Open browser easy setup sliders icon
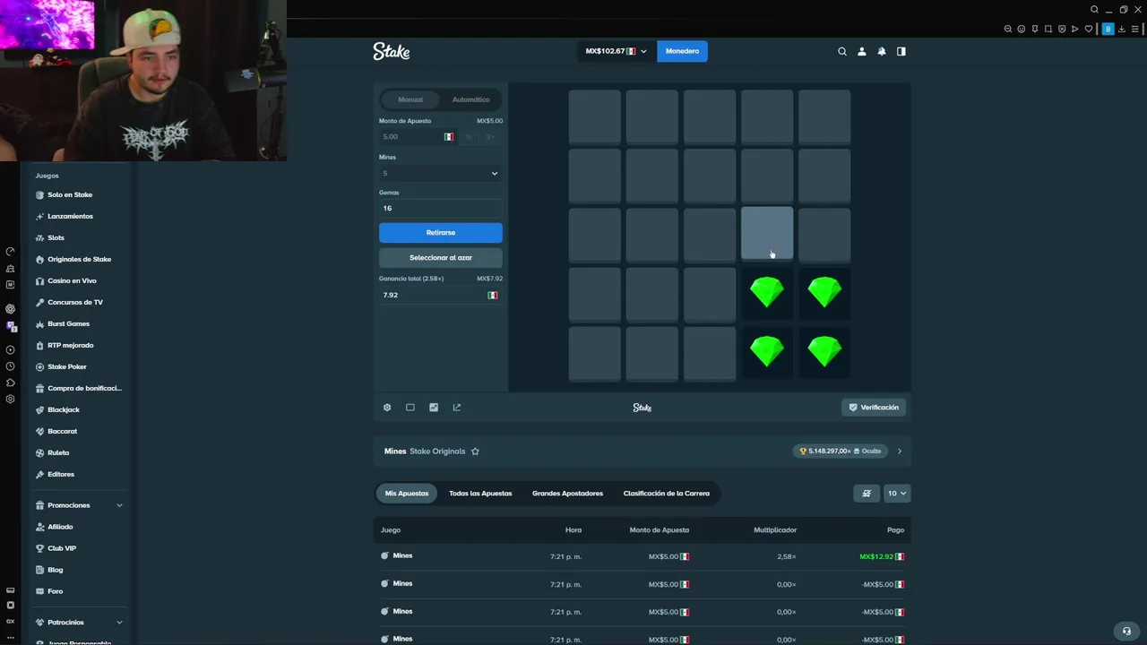Screen dimensions: 1147x645 [x=1135, y=29]
